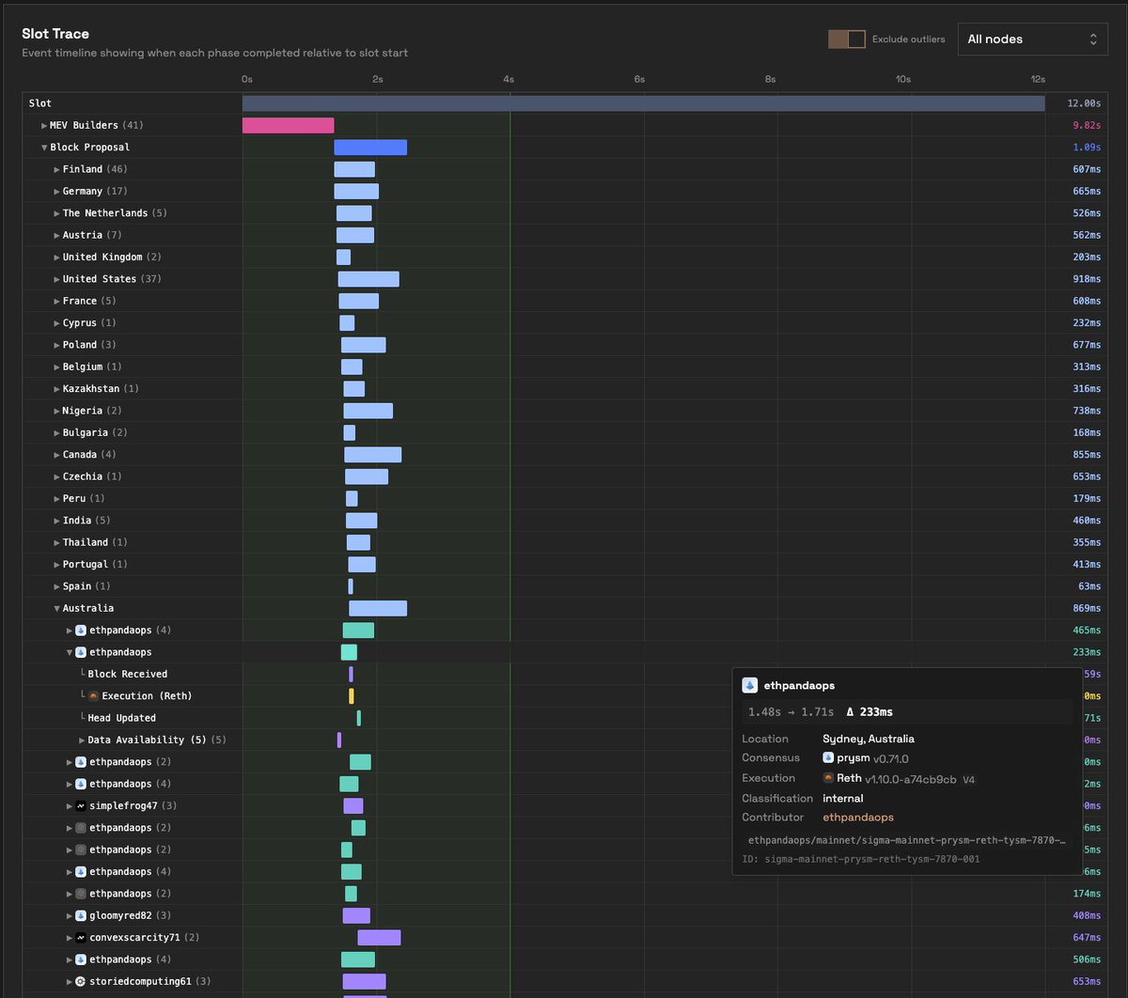The image size is (1128, 998).
Task: Toggle the Exclude outliers switch
Action: 846,39
